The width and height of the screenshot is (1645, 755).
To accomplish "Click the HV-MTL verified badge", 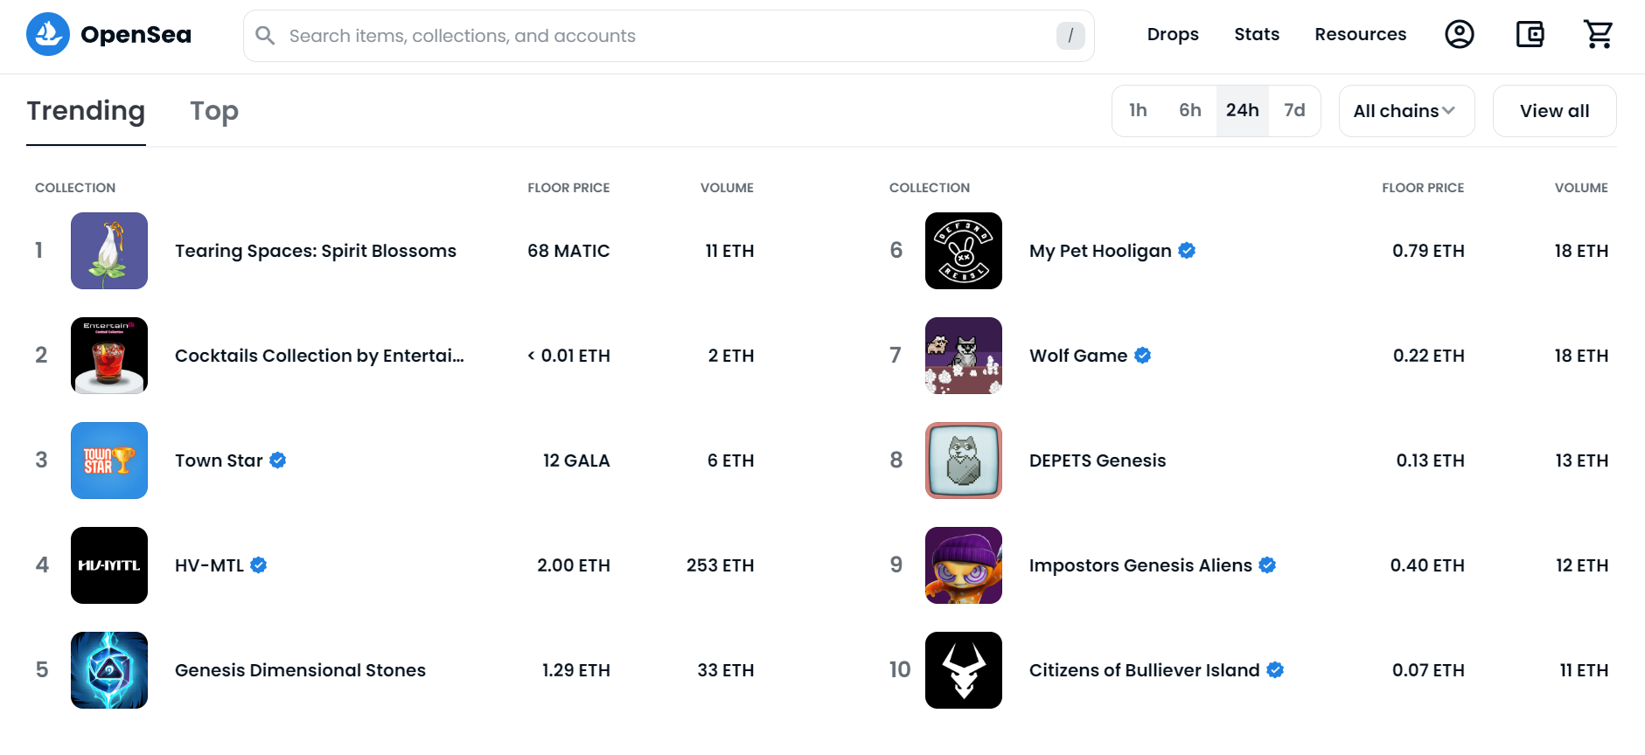I will pyautogui.click(x=259, y=565).
